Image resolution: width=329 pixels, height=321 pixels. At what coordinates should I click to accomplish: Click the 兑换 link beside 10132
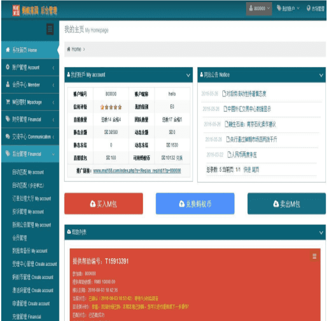[179, 158]
